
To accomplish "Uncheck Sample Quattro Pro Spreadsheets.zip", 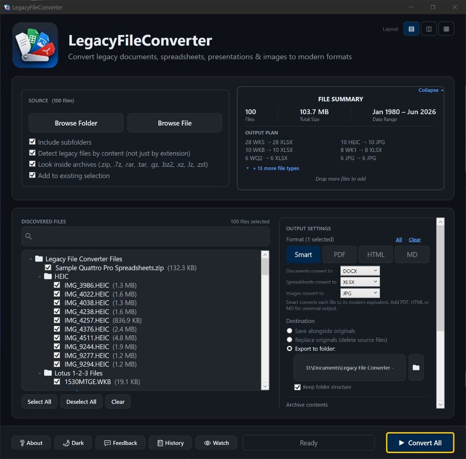I will pos(48,267).
